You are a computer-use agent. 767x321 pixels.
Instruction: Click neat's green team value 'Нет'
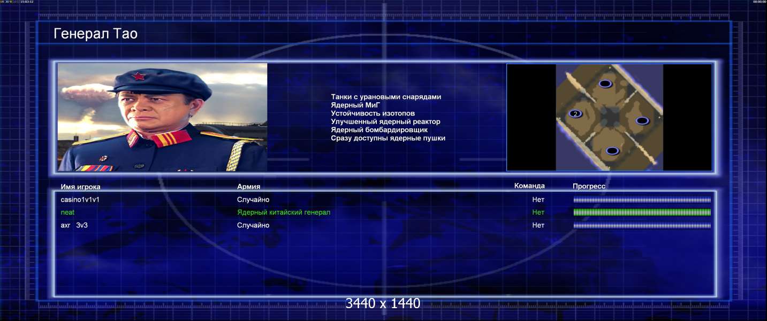pos(538,212)
